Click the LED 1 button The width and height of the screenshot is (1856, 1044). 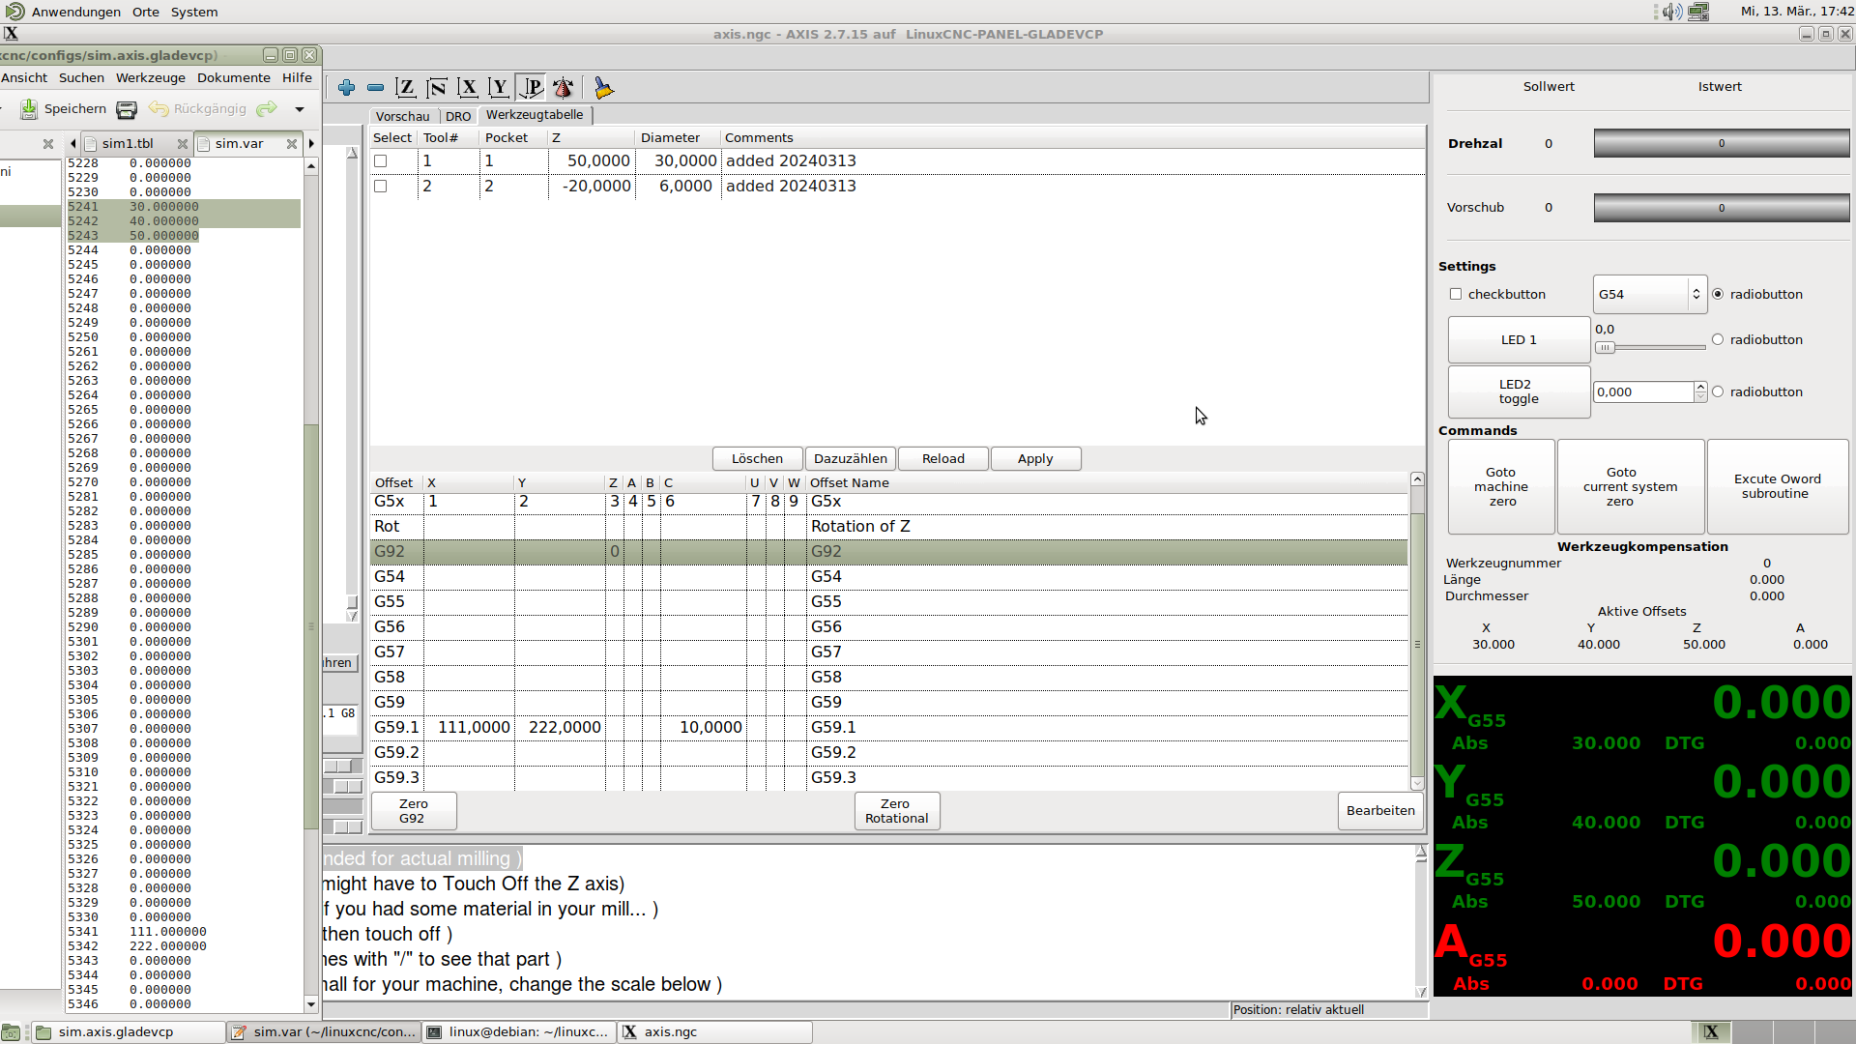point(1519,340)
